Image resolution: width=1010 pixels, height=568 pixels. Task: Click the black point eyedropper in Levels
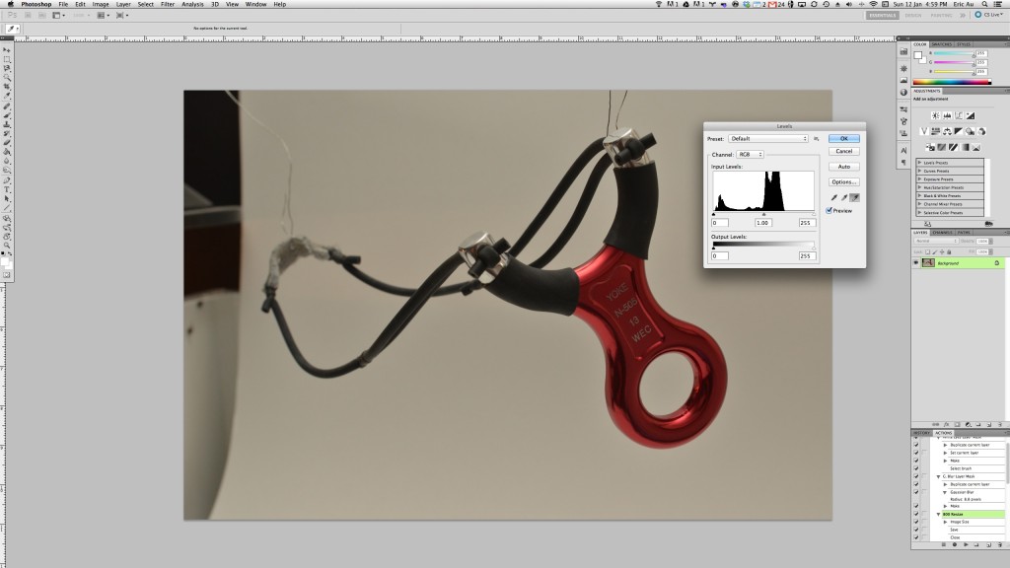coord(834,197)
